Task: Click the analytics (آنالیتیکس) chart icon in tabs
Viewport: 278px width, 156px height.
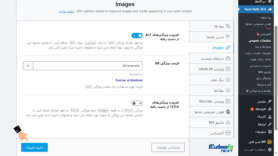Action: pyautogui.click(x=228, y=133)
